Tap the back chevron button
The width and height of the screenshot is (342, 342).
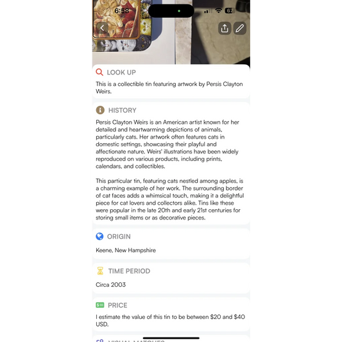point(102,28)
